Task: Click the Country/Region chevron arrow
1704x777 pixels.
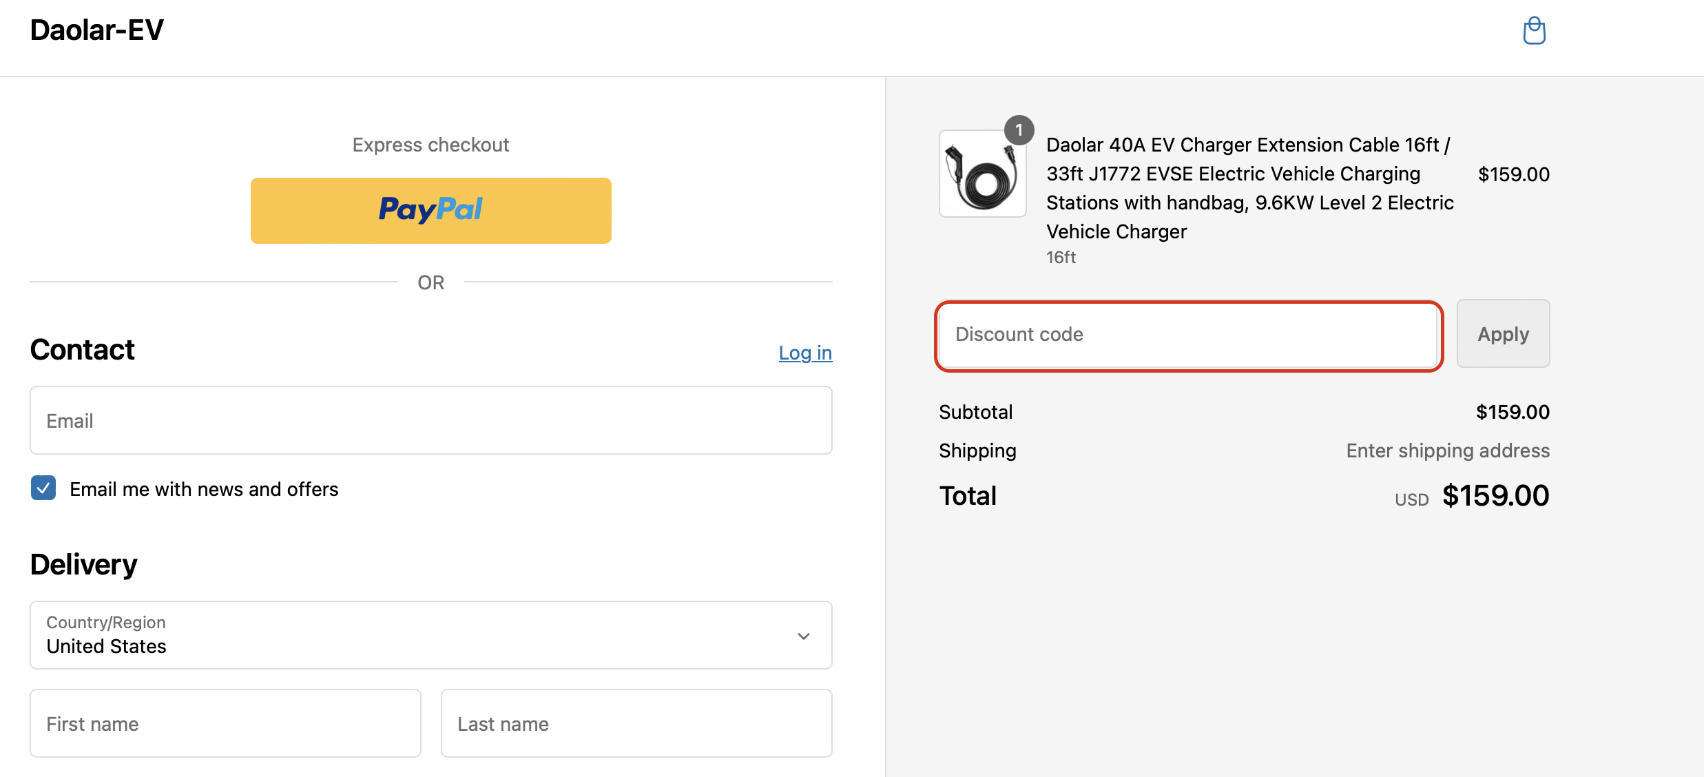Action: 802,635
